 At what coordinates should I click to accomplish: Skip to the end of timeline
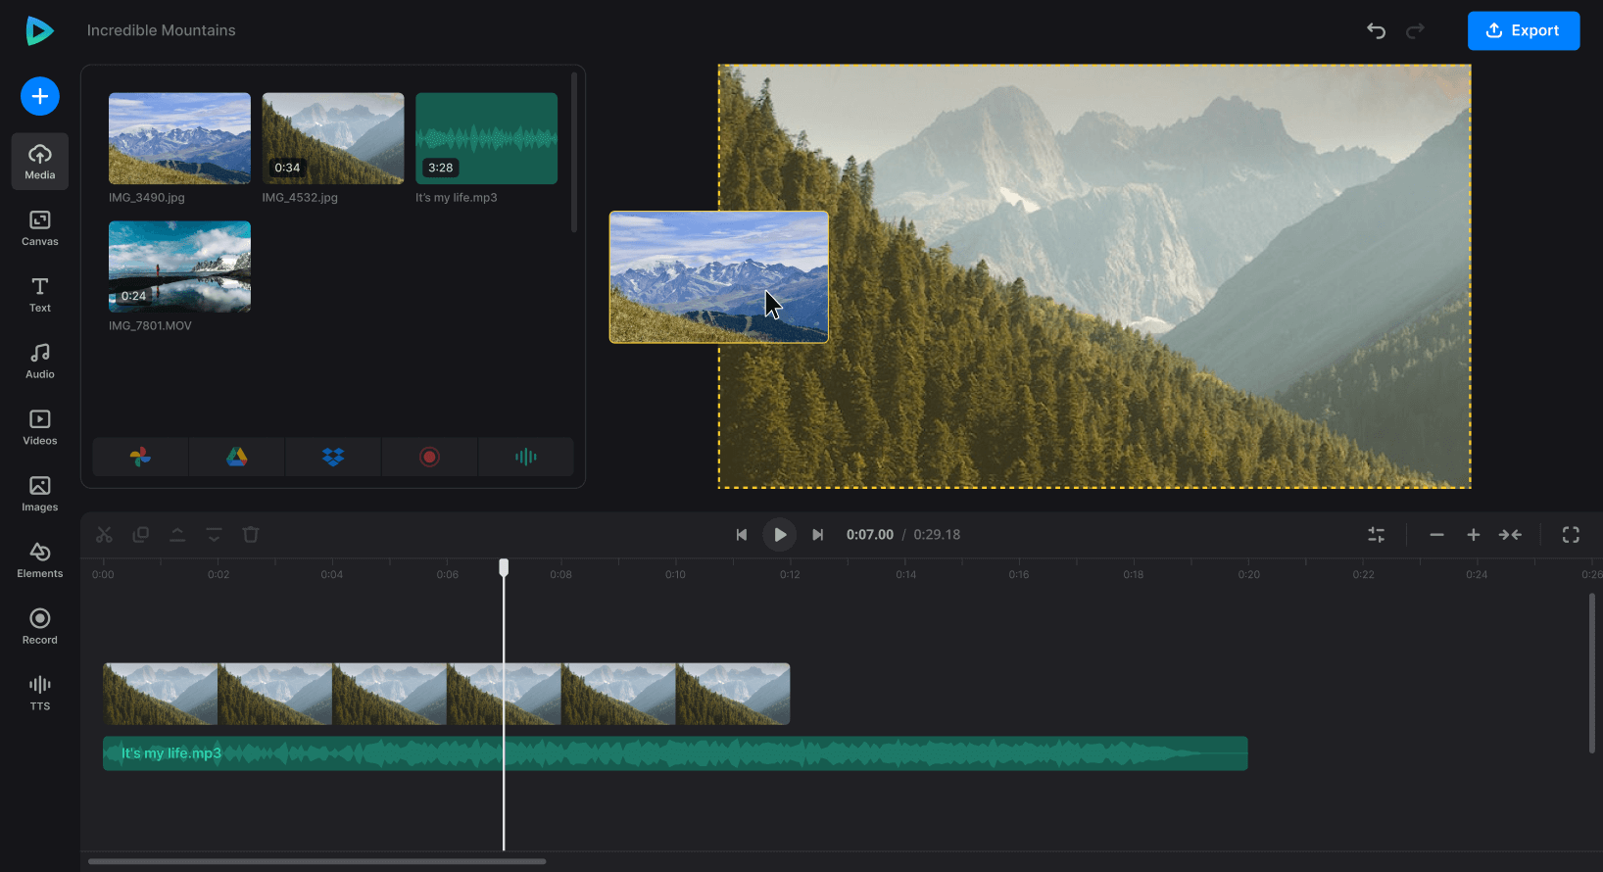[817, 535]
